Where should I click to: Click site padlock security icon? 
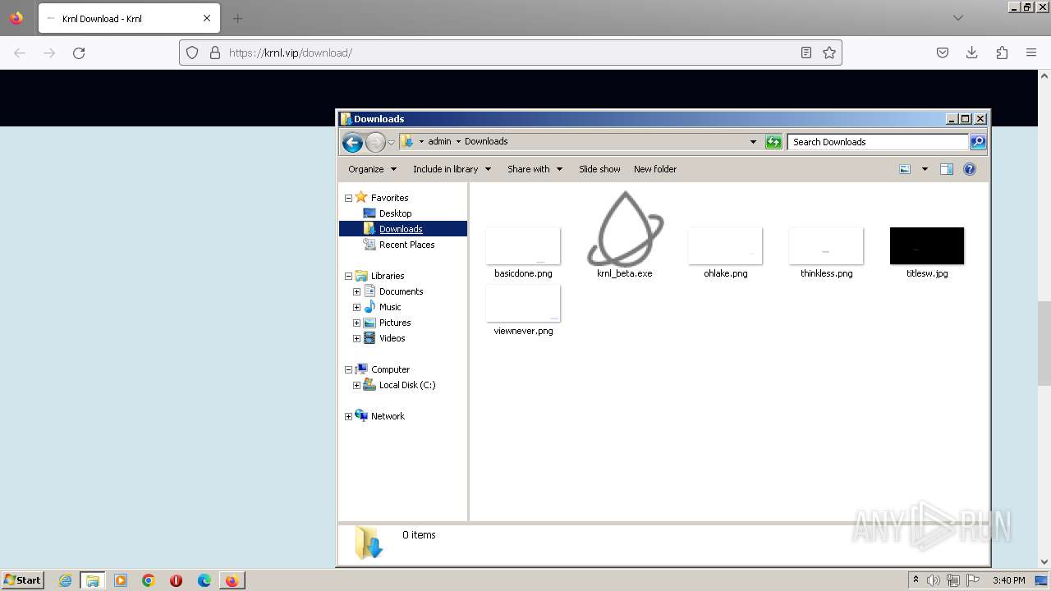pos(215,53)
